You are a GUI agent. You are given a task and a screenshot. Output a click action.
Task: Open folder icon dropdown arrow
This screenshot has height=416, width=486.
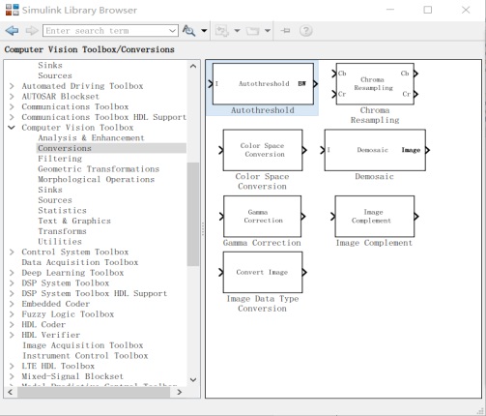tap(268, 31)
